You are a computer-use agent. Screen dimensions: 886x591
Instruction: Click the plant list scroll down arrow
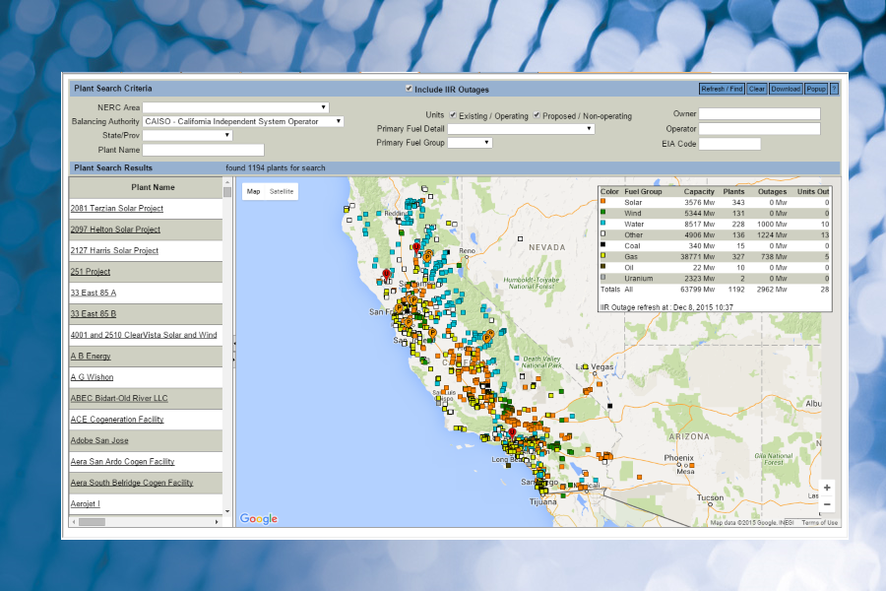(x=227, y=511)
